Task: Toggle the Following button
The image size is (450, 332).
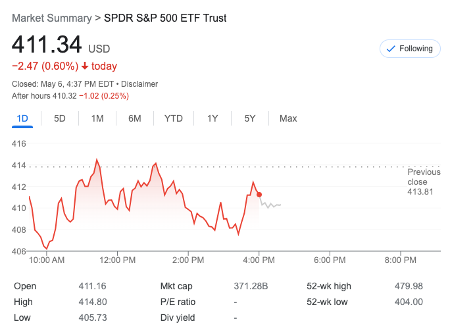Action: 410,49
